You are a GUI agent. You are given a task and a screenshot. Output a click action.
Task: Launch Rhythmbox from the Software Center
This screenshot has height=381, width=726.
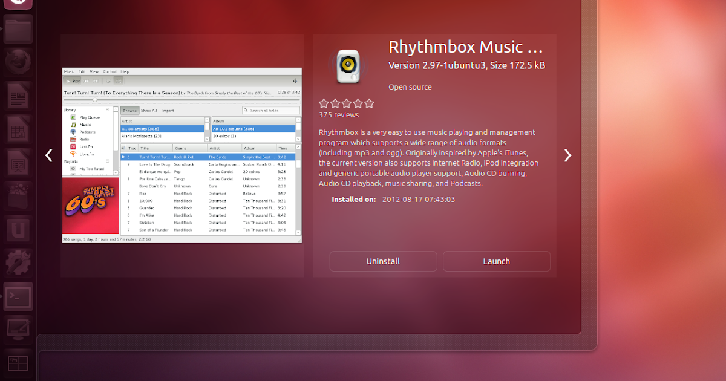click(496, 261)
